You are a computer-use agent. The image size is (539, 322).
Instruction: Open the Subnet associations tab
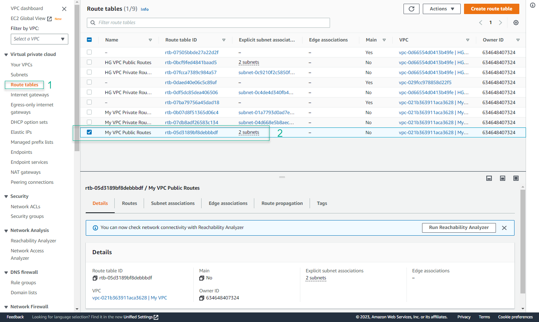(x=173, y=203)
